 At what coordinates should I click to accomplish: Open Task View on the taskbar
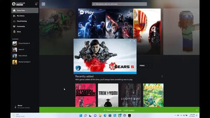coord(90,115)
